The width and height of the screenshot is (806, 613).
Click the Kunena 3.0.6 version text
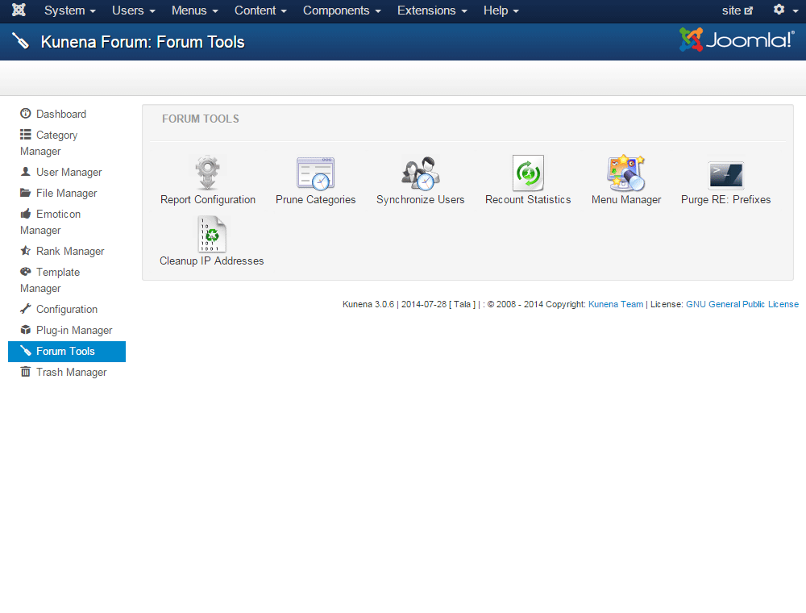368,304
